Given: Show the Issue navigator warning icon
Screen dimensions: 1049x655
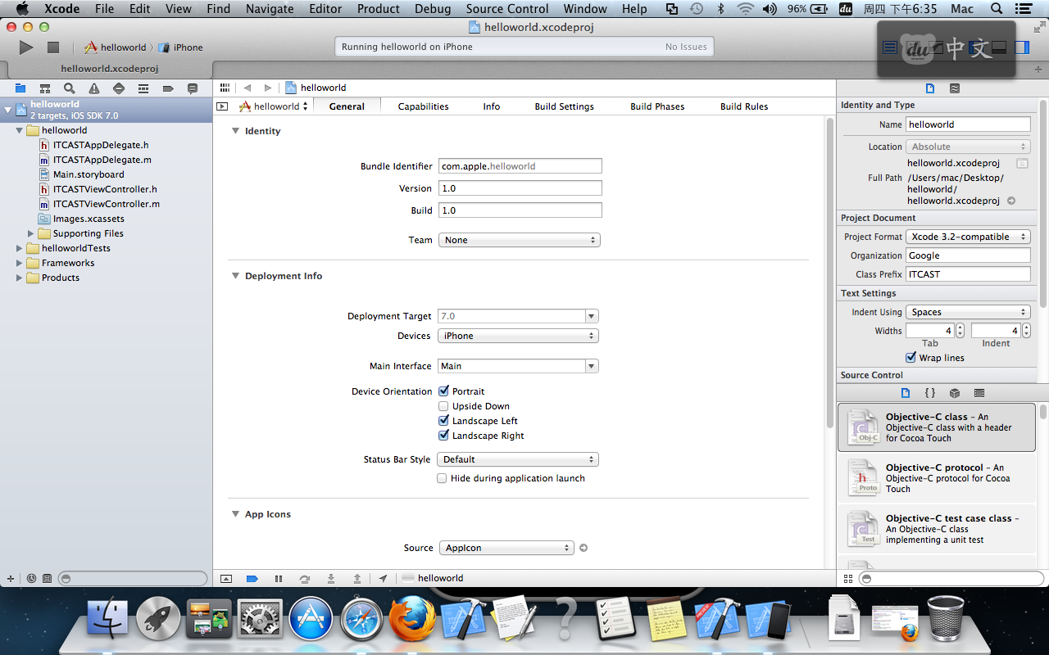Looking at the screenshot, I should (x=94, y=88).
